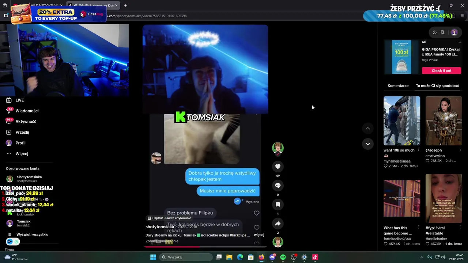
Task: Open File Explorer from taskbar
Action: tap(229, 257)
